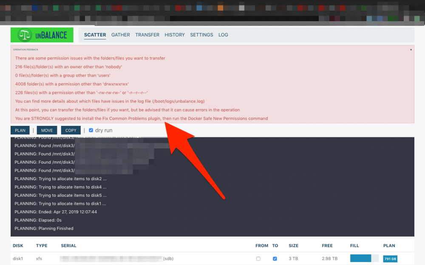
Task: View the HISTORY tab
Action: click(175, 35)
